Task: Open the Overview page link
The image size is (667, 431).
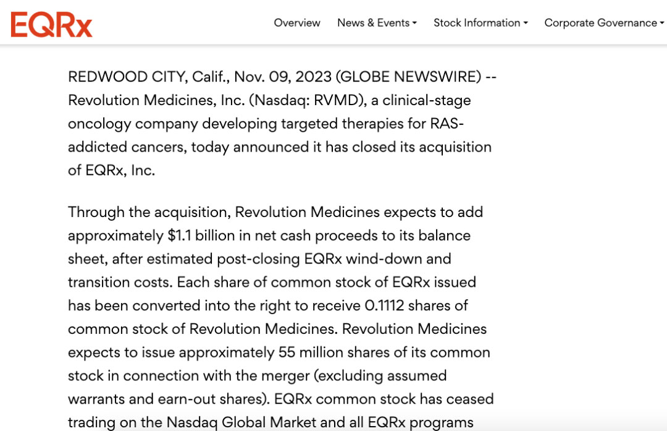Action: [297, 23]
